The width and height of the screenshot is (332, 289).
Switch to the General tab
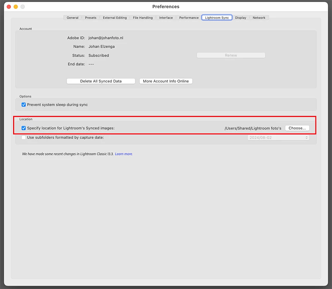pos(72,18)
